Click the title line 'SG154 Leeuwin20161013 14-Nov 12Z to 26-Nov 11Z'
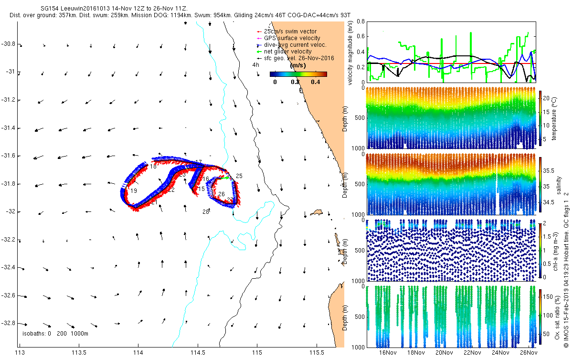573x358 pixels. [x=115, y=8]
